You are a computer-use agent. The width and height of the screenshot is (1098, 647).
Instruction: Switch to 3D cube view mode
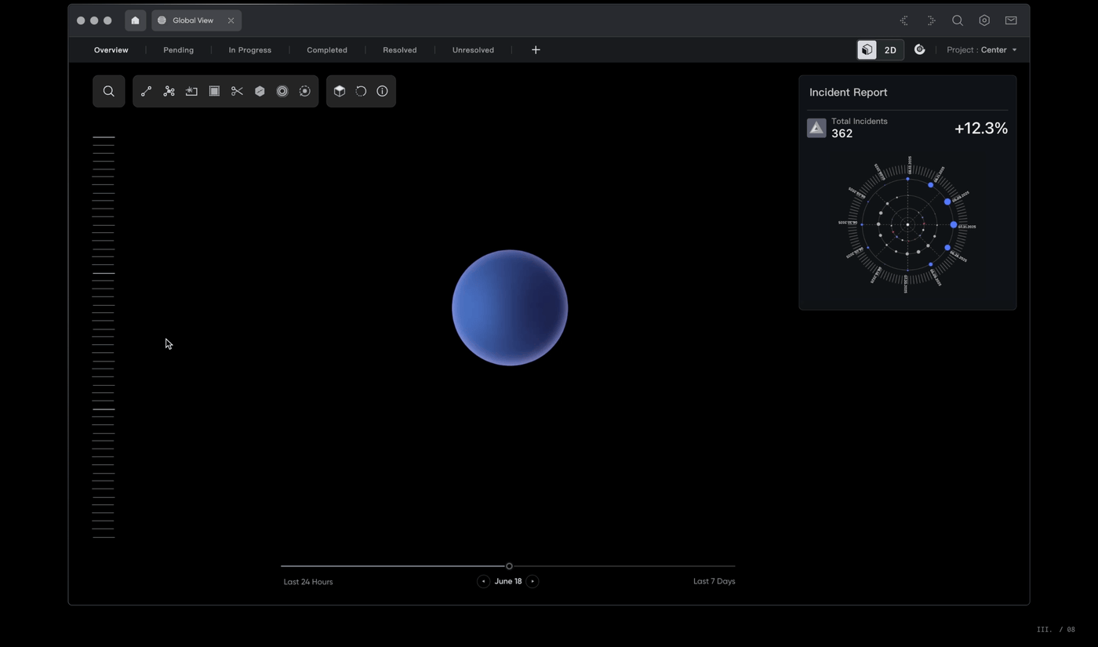click(x=867, y=49)
